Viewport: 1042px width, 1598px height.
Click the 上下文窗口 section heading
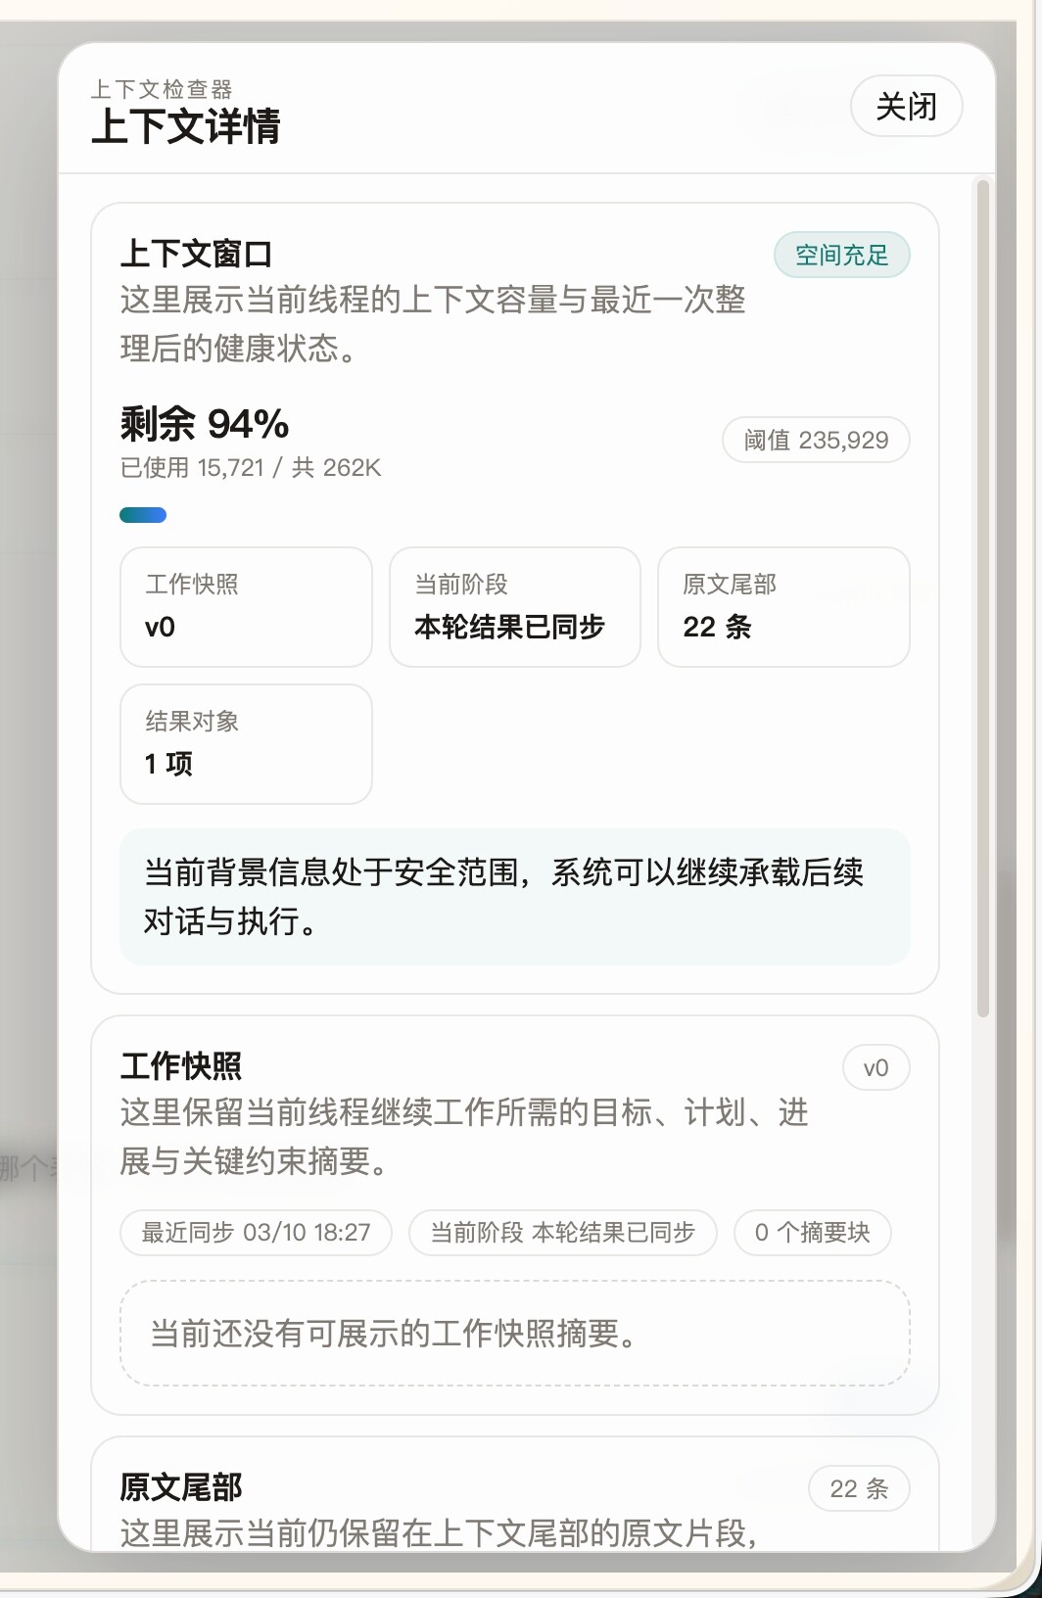pyautogui.click(x=196, y=255)
